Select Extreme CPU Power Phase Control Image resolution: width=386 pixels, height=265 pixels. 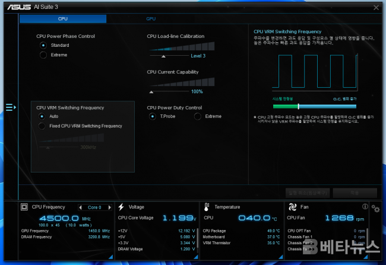pyautogui.click(x=43, y=55)
